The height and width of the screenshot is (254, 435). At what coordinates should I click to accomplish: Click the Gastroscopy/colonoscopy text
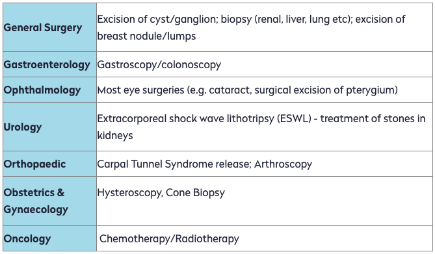coord(159,64)
